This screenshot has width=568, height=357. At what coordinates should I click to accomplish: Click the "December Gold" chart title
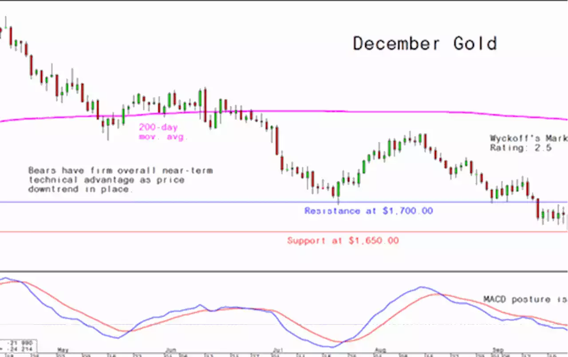tap(425, 43)
